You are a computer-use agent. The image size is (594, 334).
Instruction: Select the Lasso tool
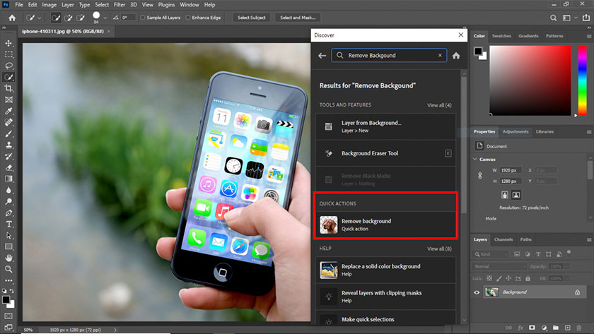[8, 66]
